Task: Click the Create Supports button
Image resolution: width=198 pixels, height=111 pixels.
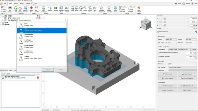Action: 167,78
